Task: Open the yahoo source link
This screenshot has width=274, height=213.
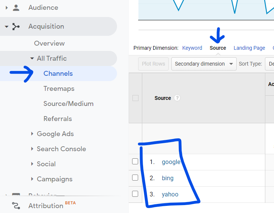Action: pos(170,194)
